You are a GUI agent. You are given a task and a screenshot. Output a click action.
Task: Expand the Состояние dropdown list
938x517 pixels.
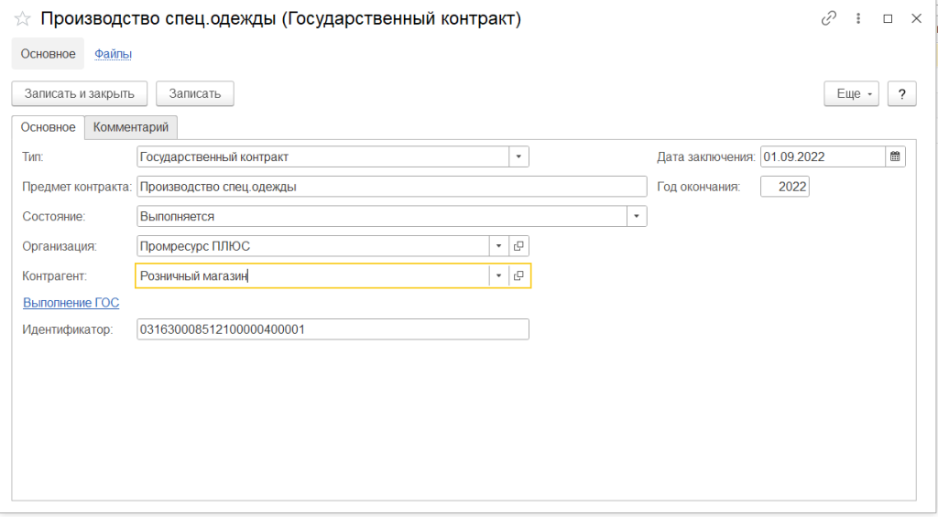click(x=637, y=217)
